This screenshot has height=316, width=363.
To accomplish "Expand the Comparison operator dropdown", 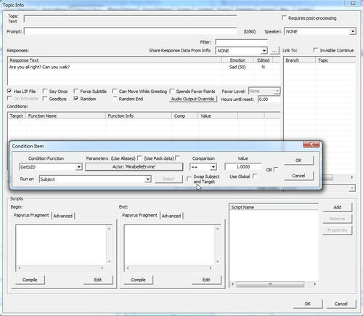I will click(213, 167).
